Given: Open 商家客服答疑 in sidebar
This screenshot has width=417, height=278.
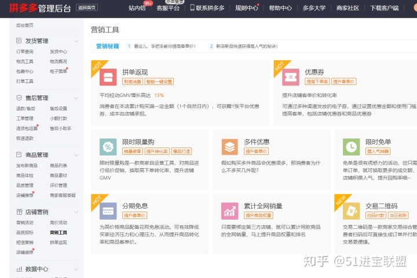Looking at the screenshot, I should (63, 195).
